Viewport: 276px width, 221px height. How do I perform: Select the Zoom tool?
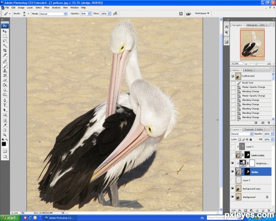(5, 135)
